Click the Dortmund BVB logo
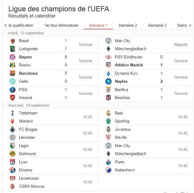 12,154
